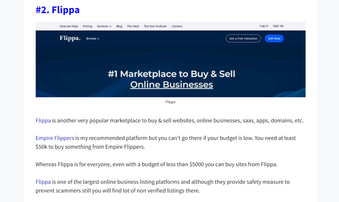Screen dimensions: 339x202
Task: Expand the 'Services' dropdown in Flippa nav
Action: [104, 26]
